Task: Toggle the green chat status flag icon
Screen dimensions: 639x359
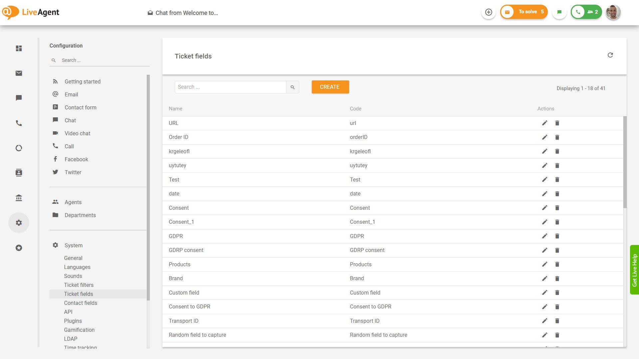Action: pyautogui.click(x=559, y=12)
